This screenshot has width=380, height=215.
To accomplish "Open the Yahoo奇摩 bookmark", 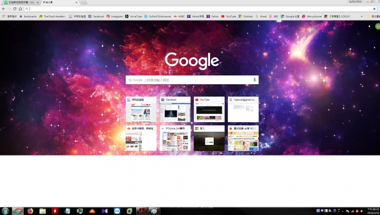I will tap(196, 16).
